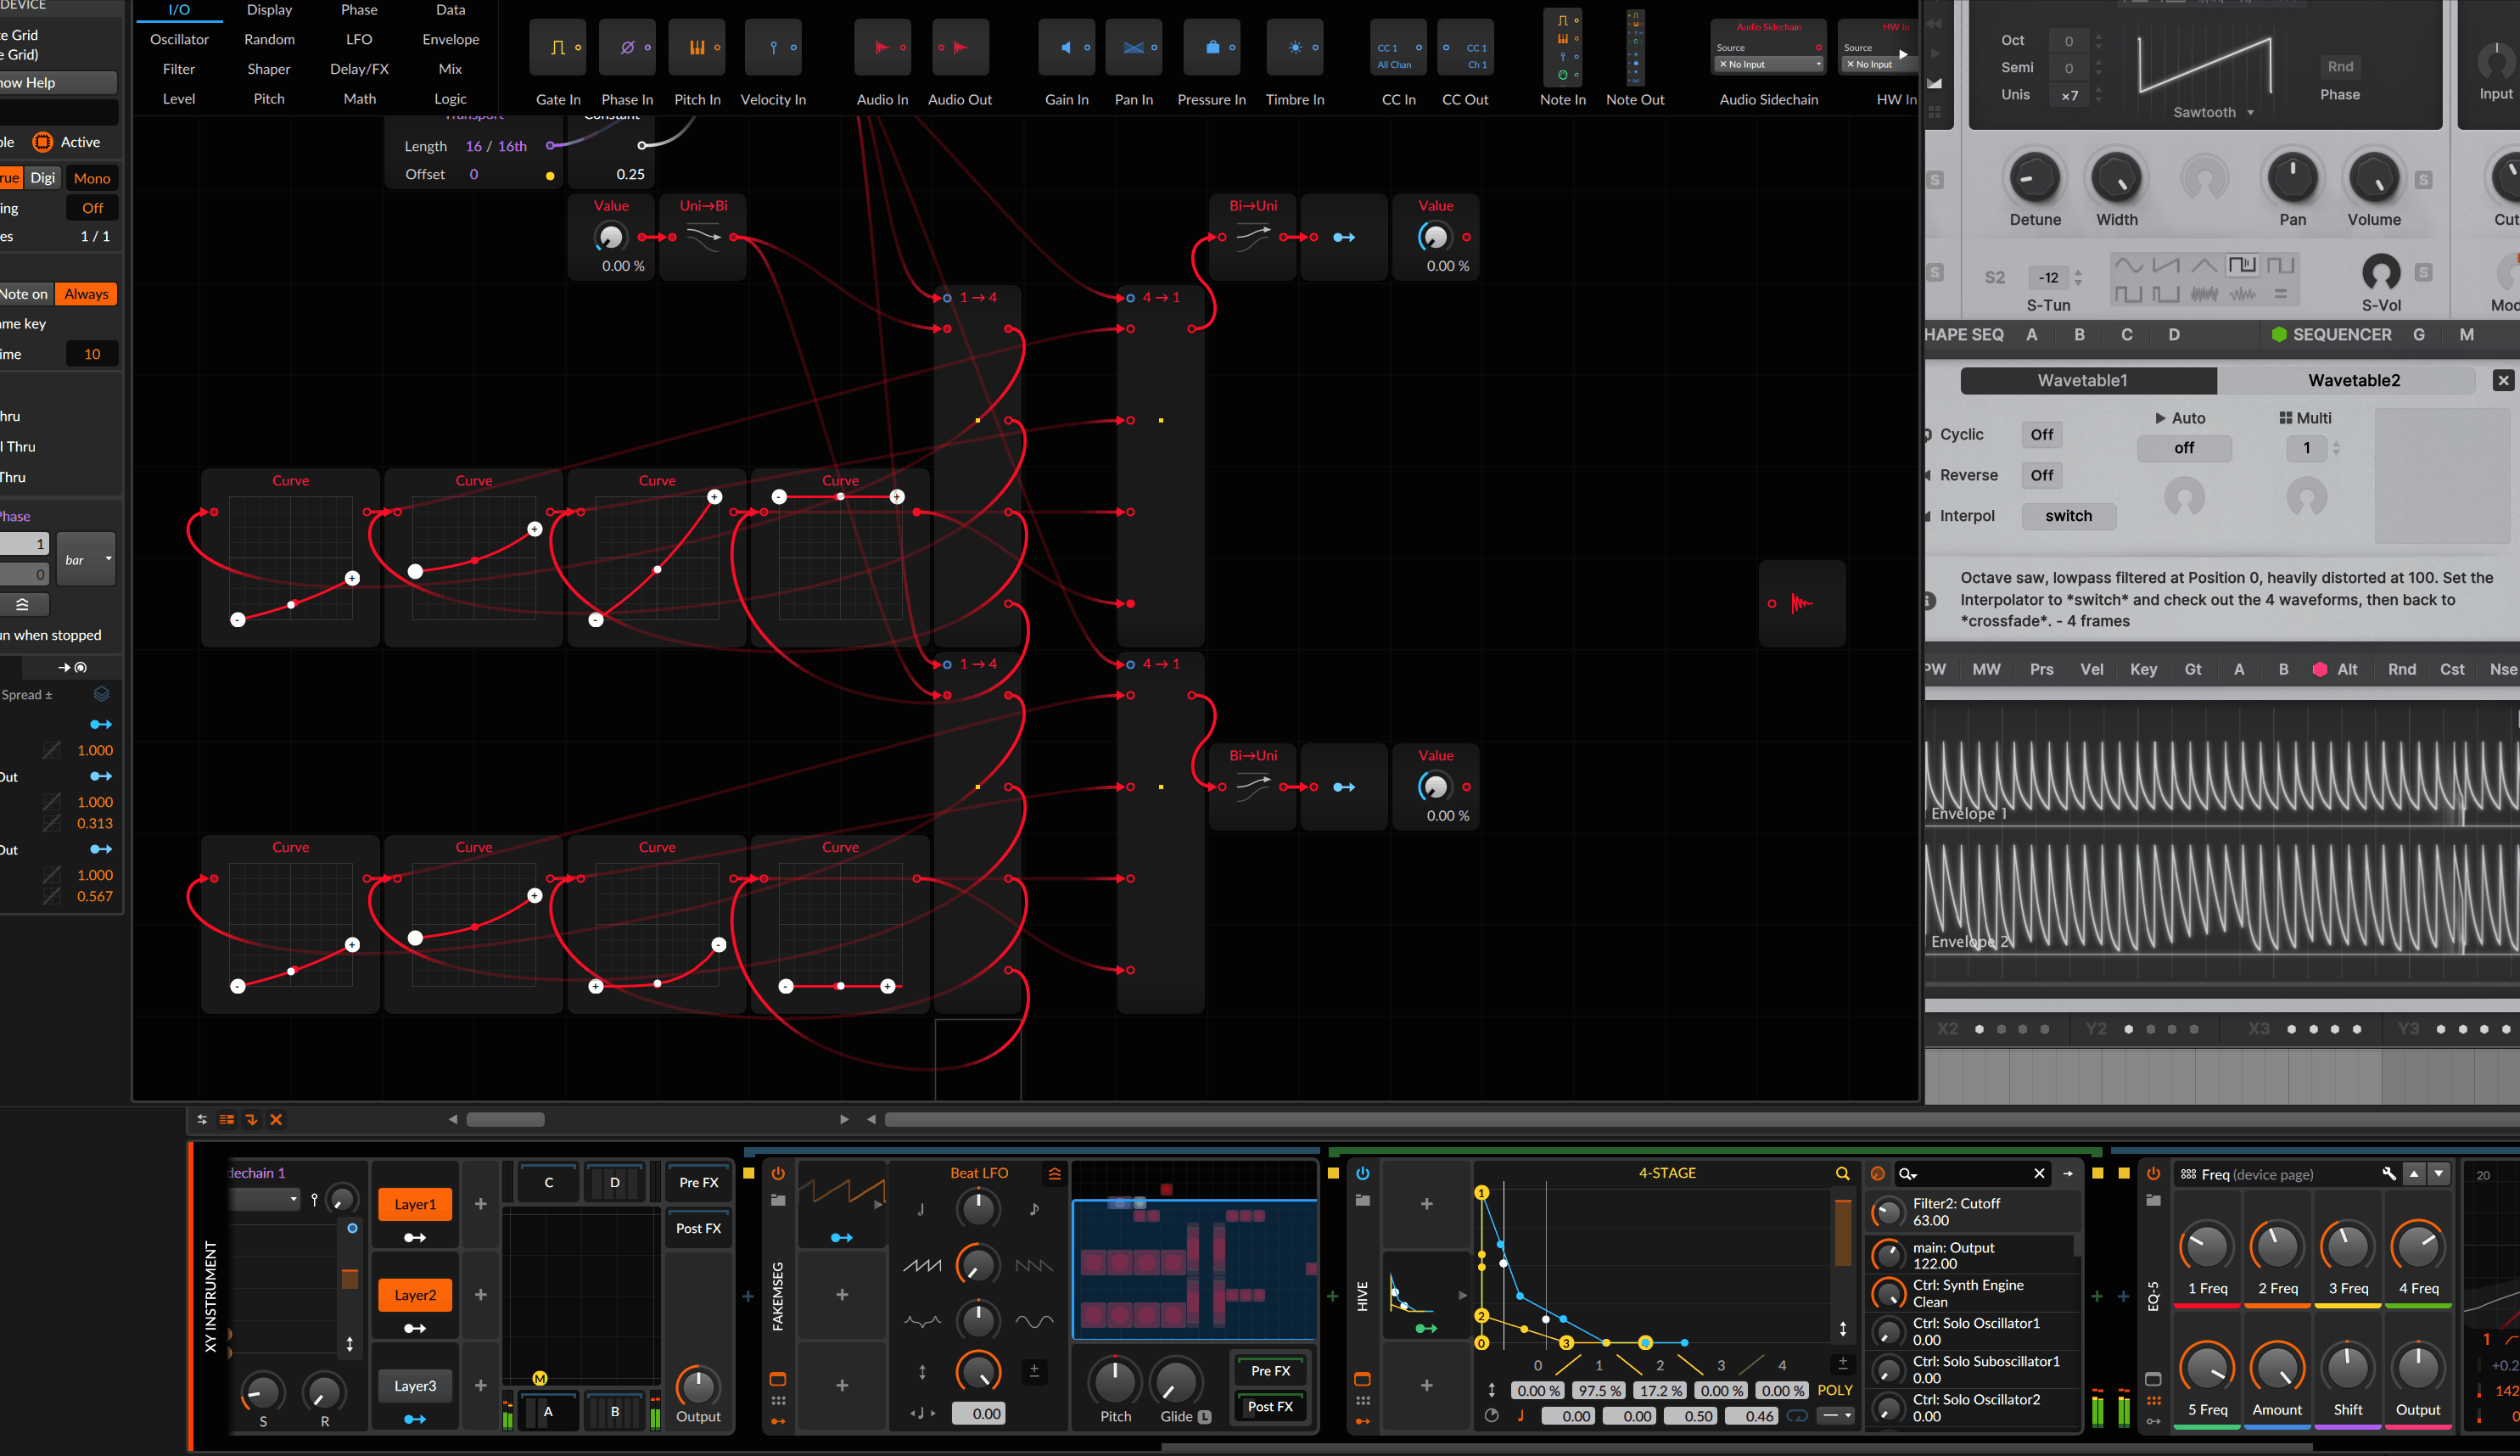The height and width of the screenshot is (1456, 2520).
Task: Open the bar time-unit dropdown
Action: 87,560
